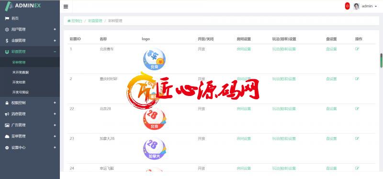Image resolution: width=383 pixels, height=179 pixels.
Task: Click the green vertical scrollbar handle
Action: point(381,61)
